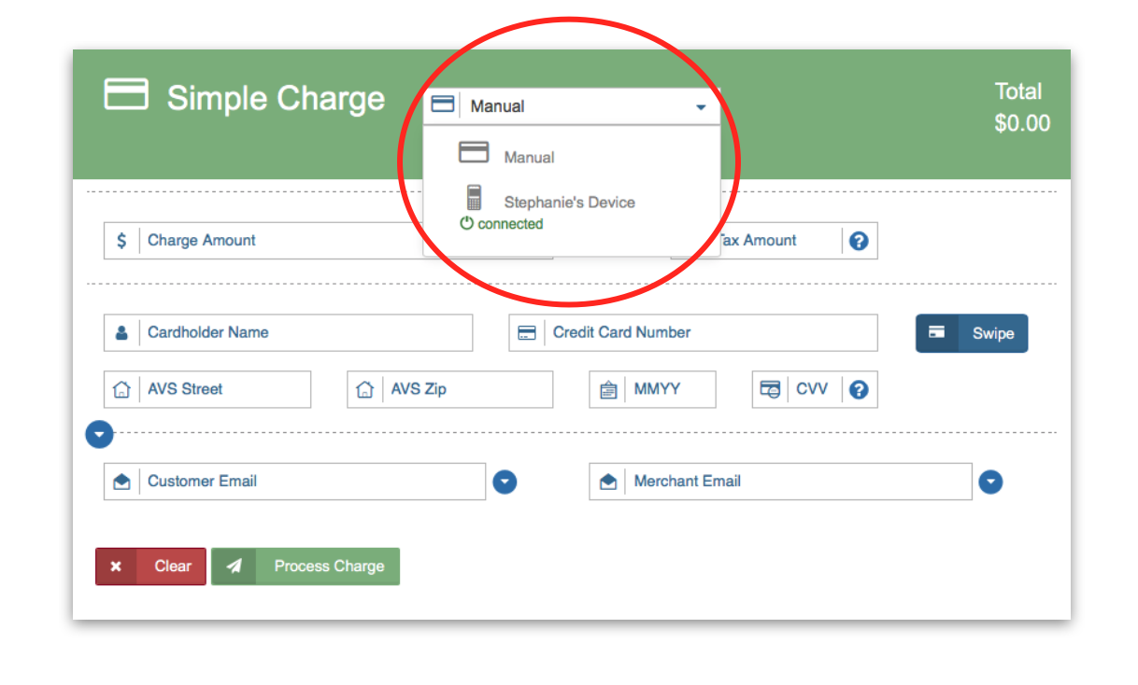1138x685 pixels.
Task: Click the Simple Charge credit card icon
Action: (126, 95)
